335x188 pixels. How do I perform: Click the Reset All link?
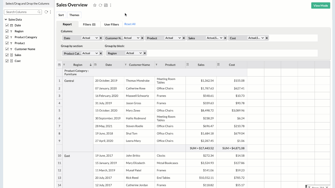(x=130, y=24)
